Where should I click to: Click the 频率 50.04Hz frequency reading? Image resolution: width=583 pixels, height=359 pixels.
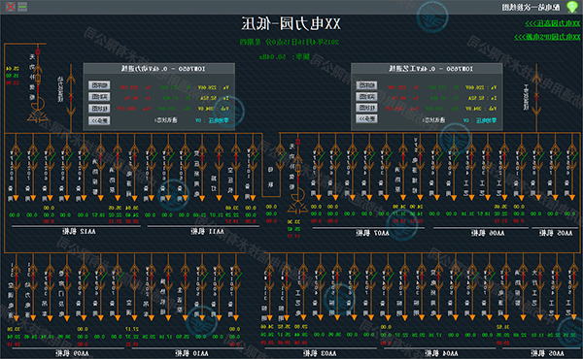[285, 57]
